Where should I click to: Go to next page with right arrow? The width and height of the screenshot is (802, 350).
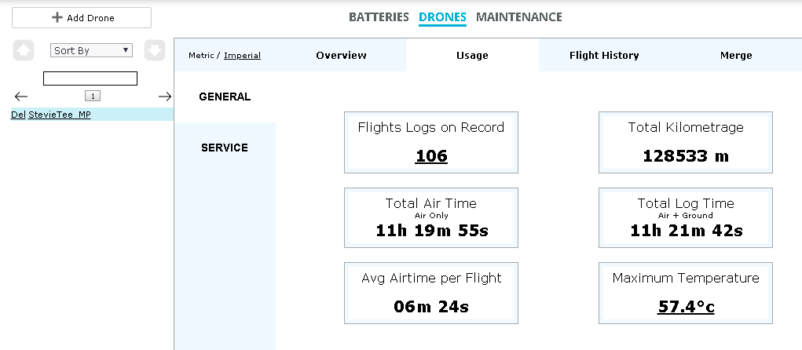[165, 96]
